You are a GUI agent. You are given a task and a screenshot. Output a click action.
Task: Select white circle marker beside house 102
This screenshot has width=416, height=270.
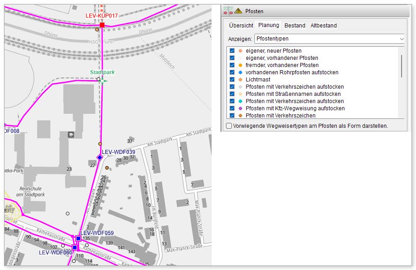63,246
